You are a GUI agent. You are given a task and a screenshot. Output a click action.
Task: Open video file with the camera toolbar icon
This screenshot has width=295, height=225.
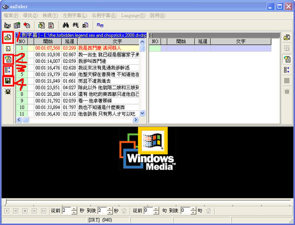coord(7,25)
